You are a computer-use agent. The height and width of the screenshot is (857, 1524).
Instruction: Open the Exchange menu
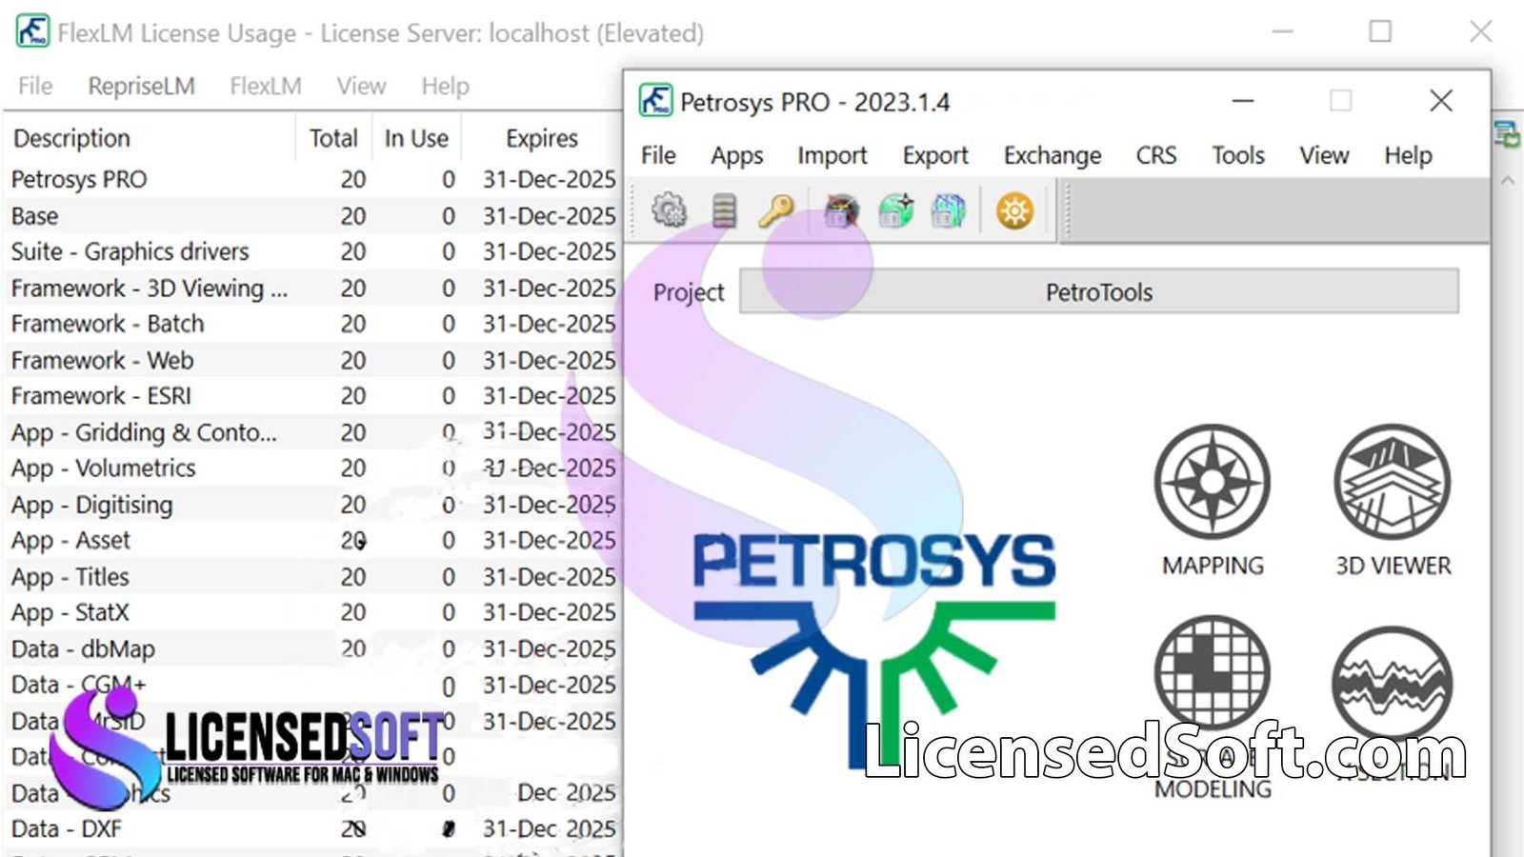tap(1052, 155)
